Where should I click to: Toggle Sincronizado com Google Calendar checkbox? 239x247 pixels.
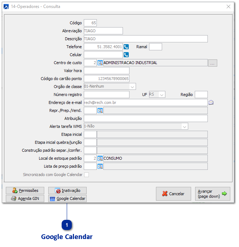86,175
